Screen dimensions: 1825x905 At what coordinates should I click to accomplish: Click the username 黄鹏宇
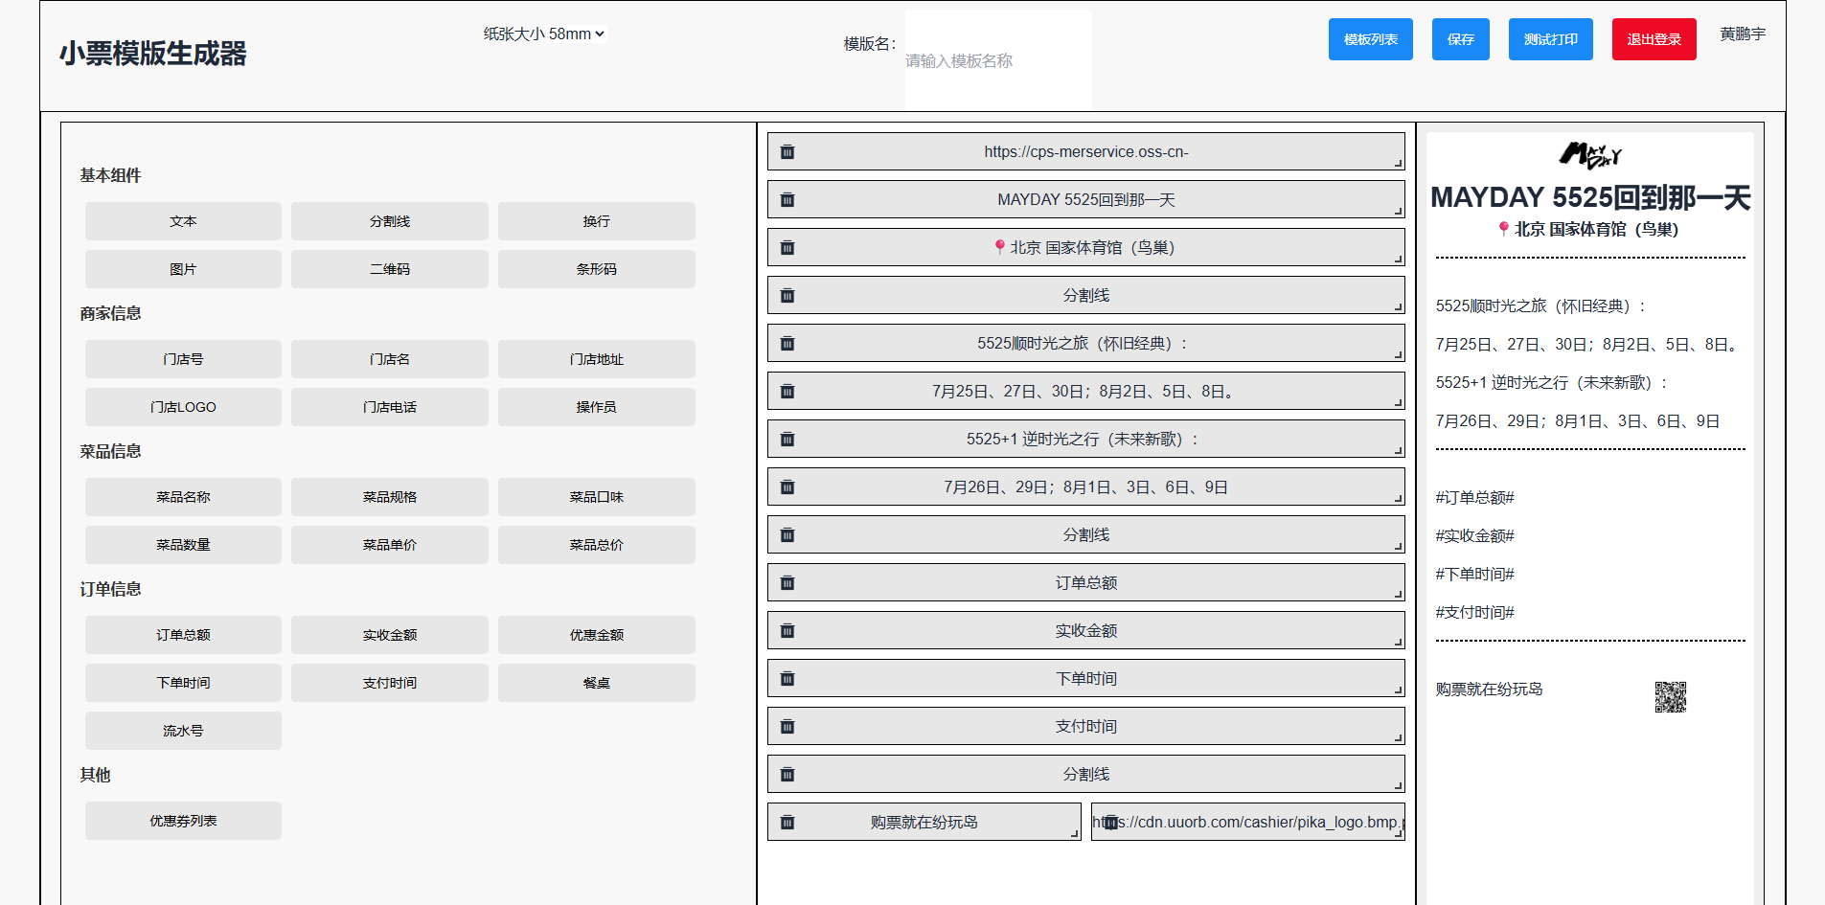1743,34
